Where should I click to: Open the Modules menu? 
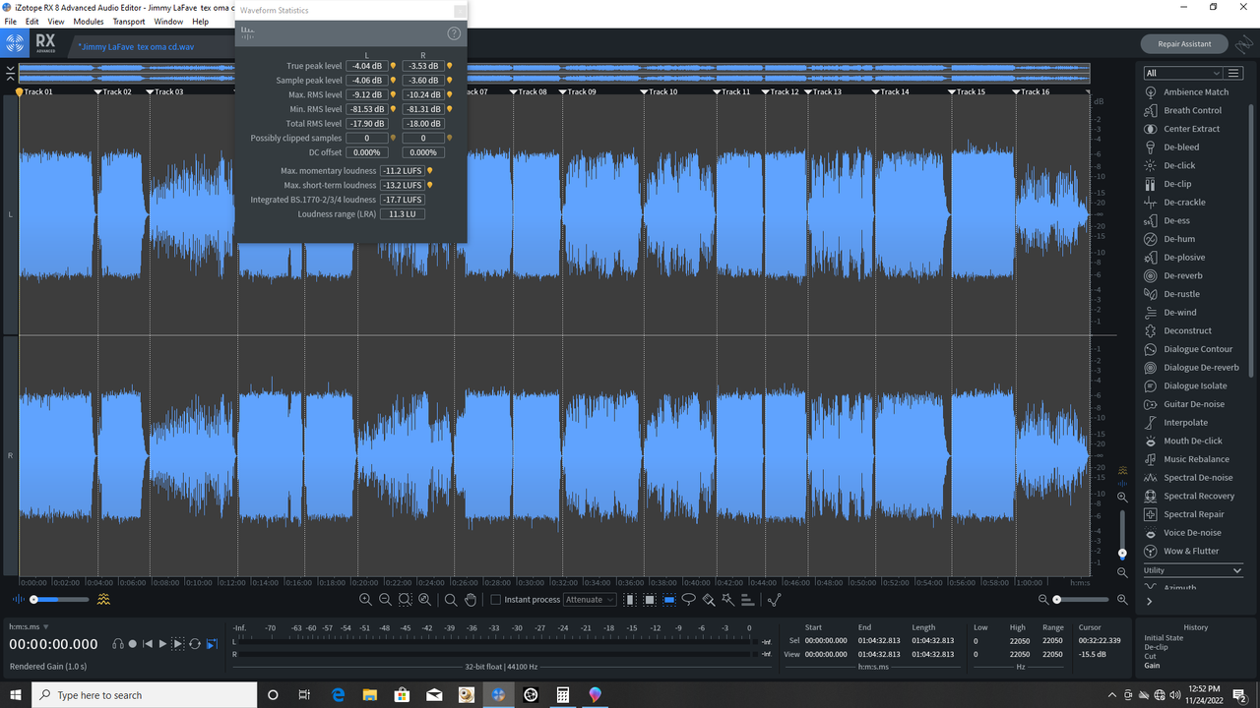(x=89, y=21)
